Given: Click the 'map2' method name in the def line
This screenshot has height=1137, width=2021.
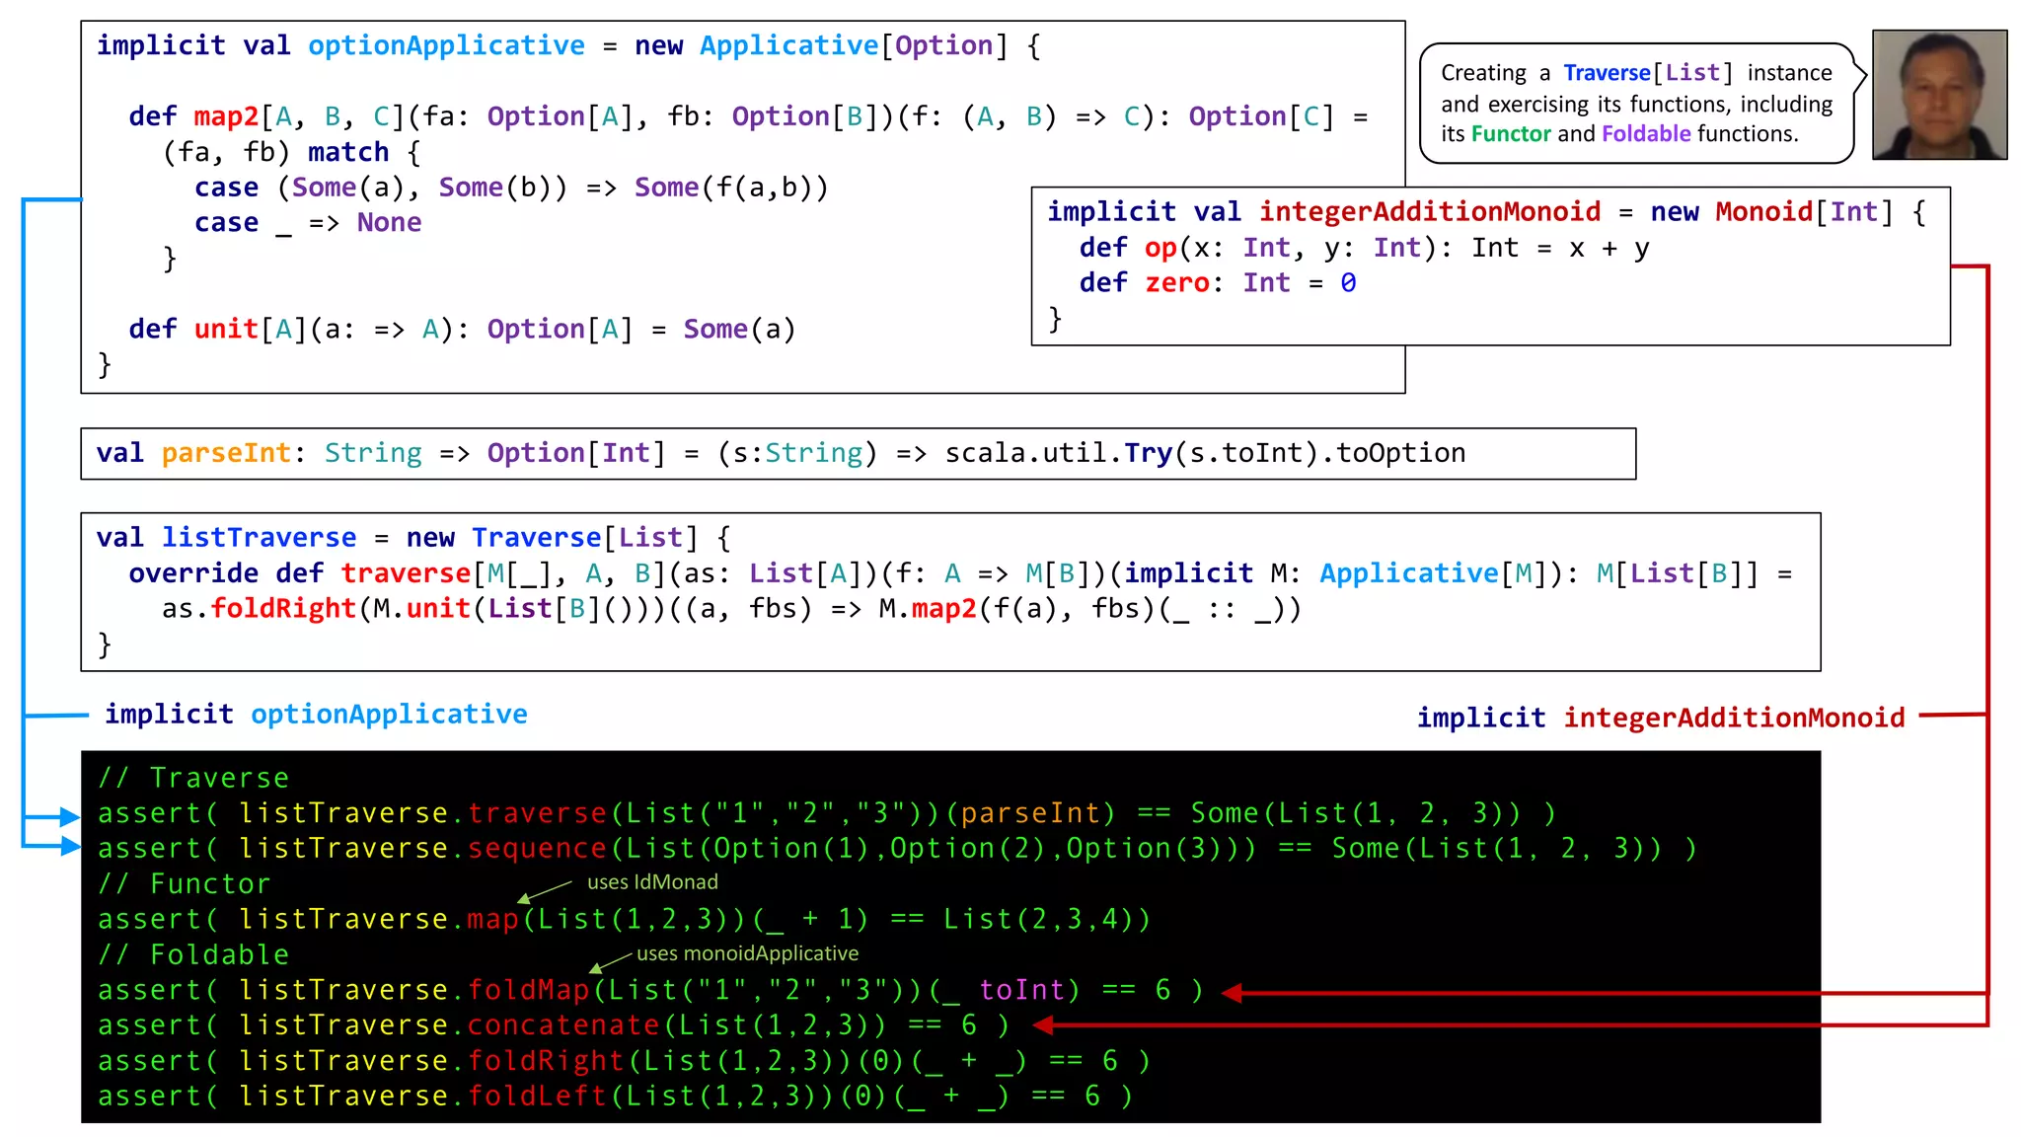Looking at the screenshot, I should click(x=226, y=117).
